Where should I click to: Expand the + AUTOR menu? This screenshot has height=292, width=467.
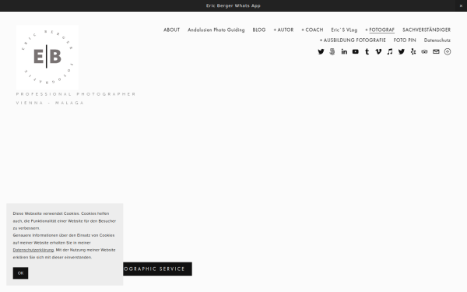[x=283, y=30]
